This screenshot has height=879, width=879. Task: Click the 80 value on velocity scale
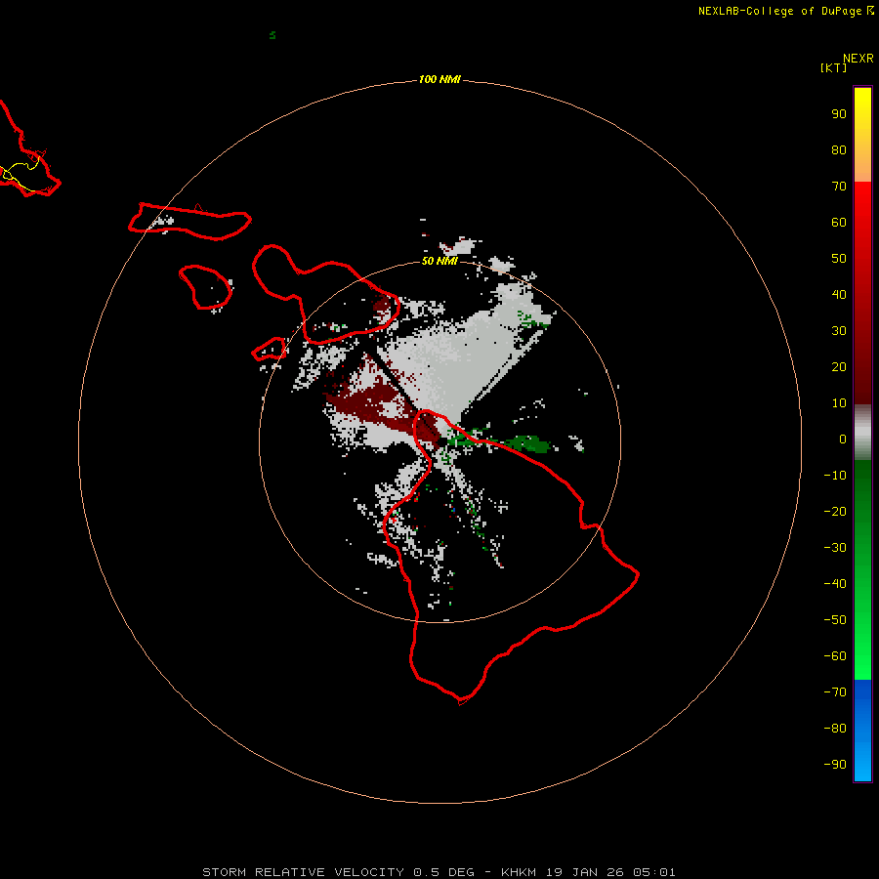(x=839, y=149)
